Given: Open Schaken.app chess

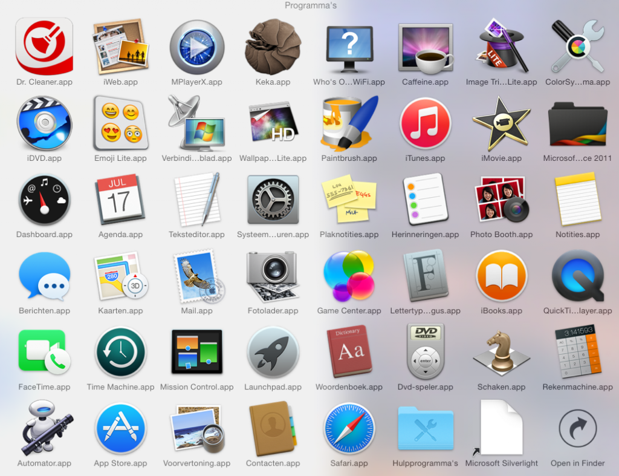Looking at the screenshot, I should pos(501,353).
